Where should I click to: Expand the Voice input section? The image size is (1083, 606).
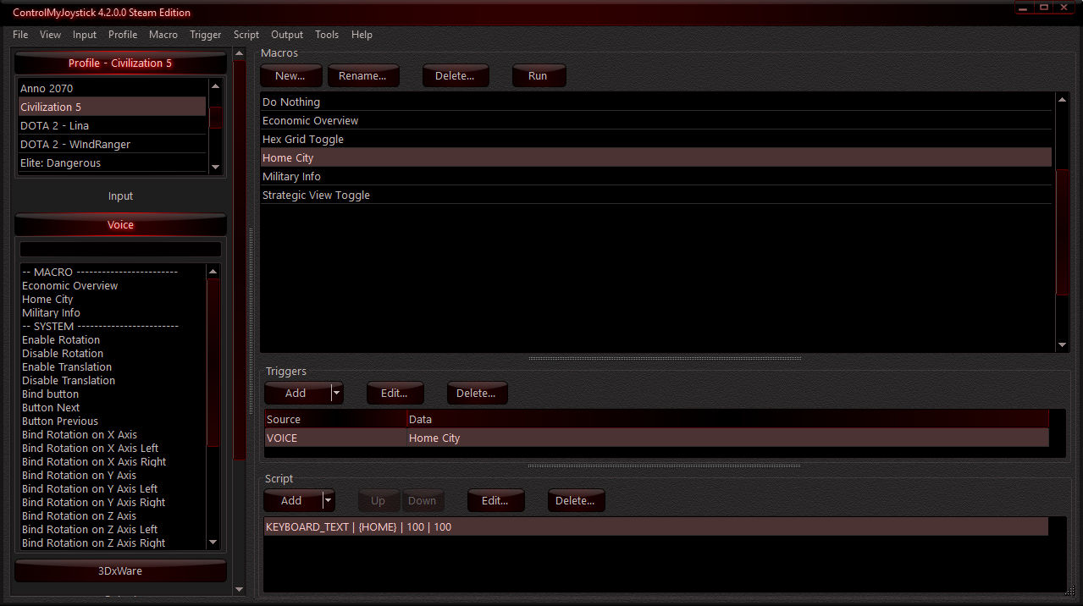120,225
